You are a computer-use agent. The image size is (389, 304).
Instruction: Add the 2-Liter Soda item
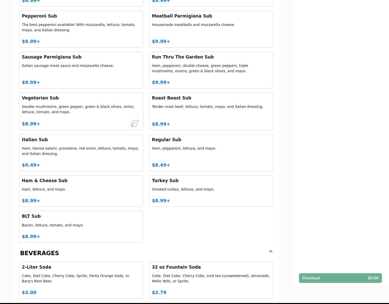[81, 280]
